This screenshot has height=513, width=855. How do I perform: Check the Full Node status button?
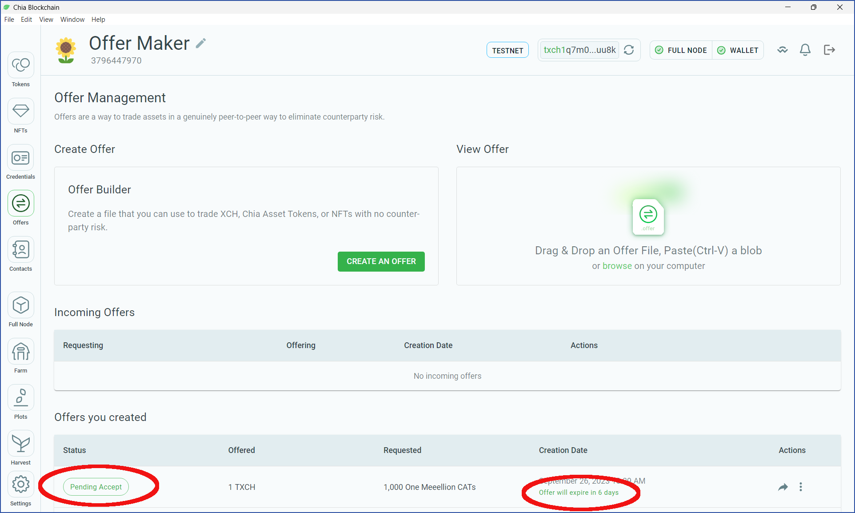click(681, 50)
